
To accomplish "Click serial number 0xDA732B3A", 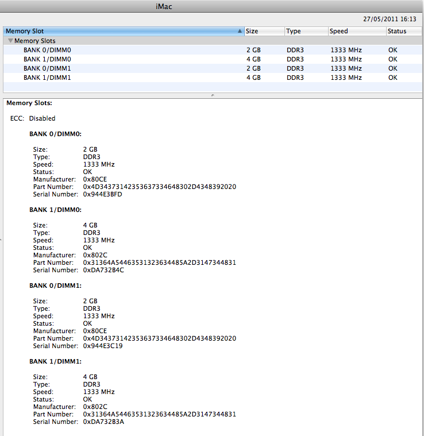I will click(x=103, y=422).
